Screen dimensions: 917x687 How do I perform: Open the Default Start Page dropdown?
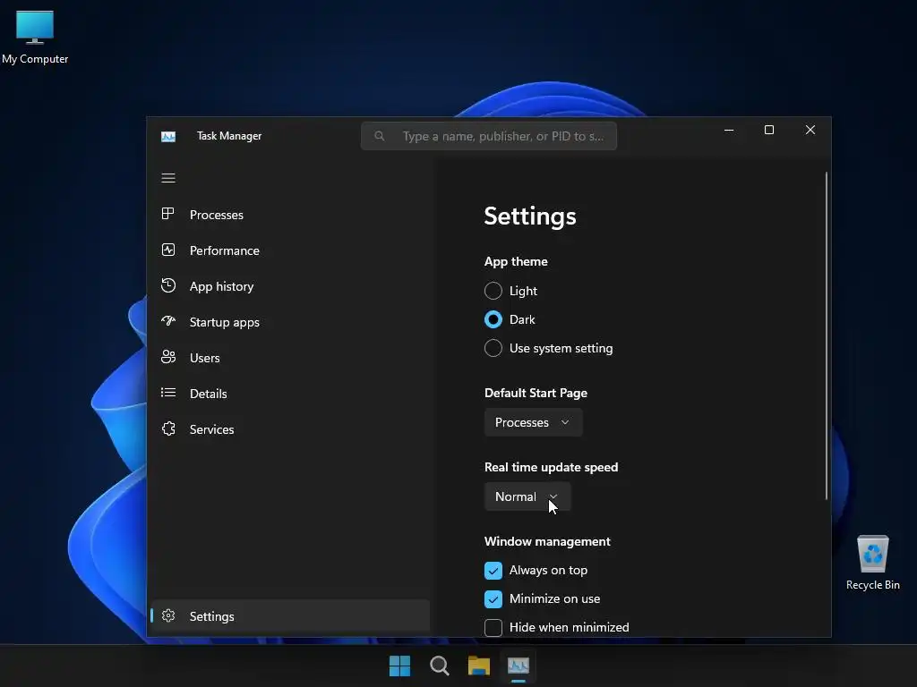coord(534,422)
